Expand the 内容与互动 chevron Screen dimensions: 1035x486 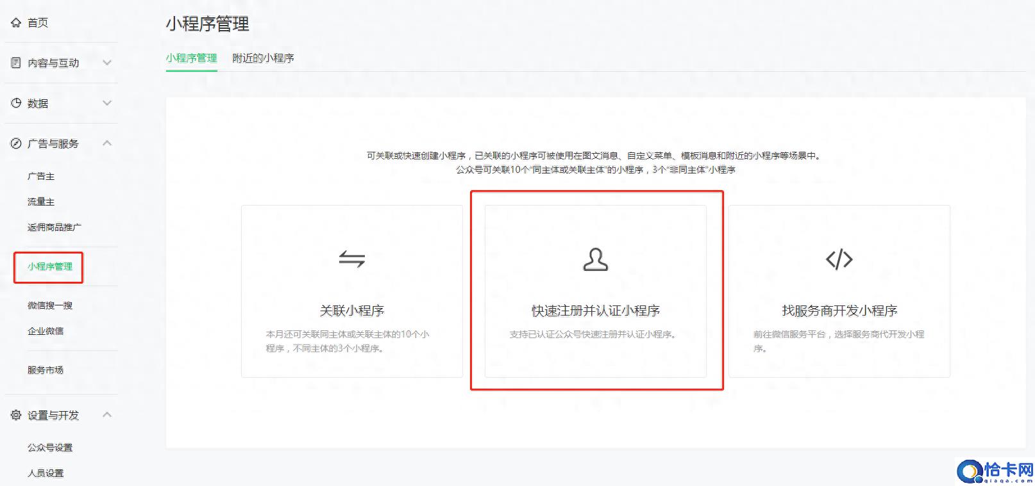point(107,63)
